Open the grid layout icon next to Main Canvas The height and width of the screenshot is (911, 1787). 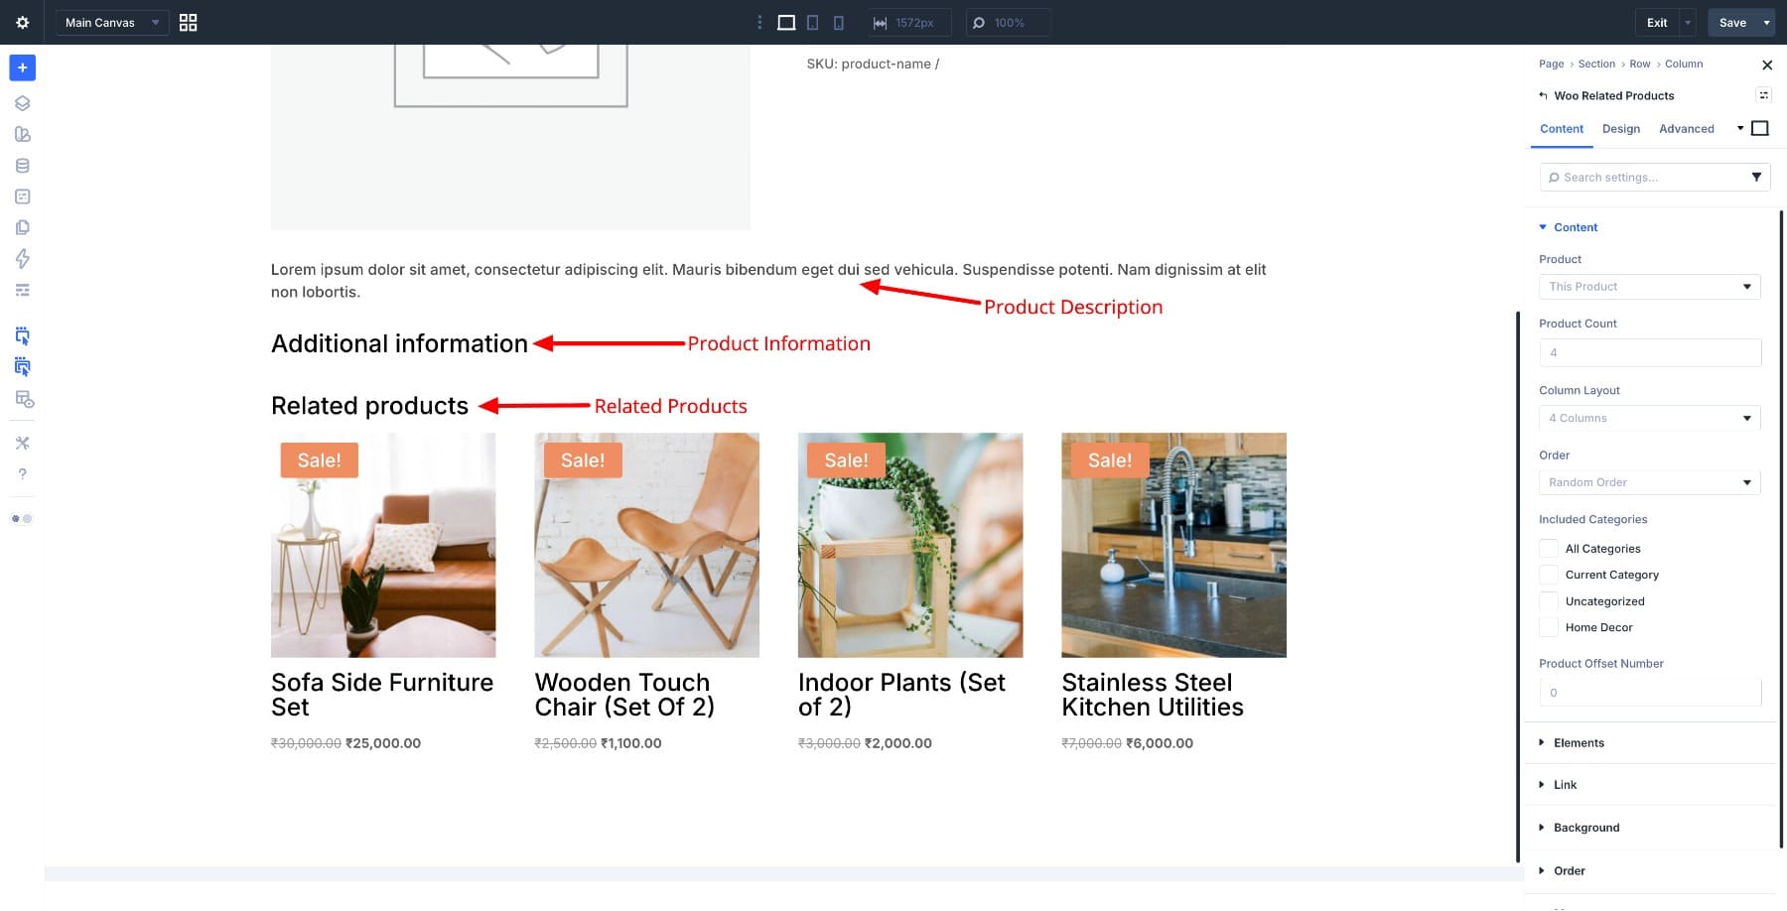click(x=187, y=21)
